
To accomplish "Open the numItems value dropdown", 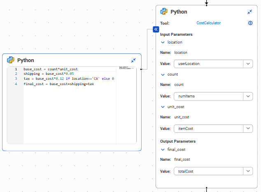I will pyautogui.click(x=248, y=96).
